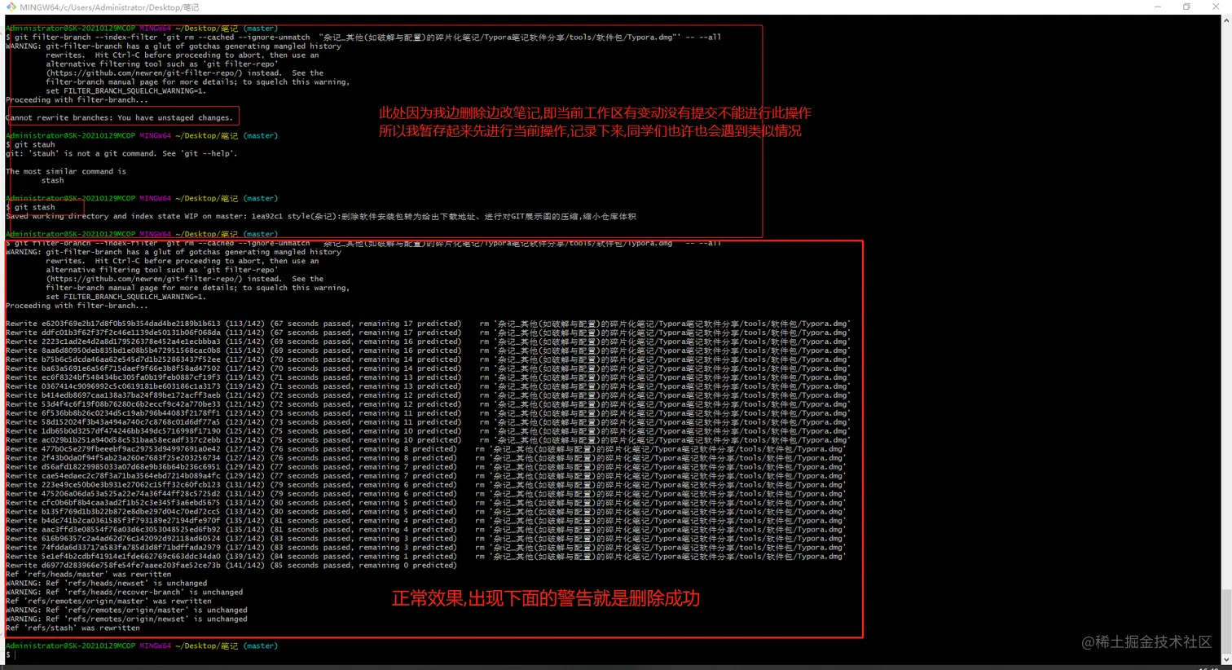Restore down the MINGW64 terminal window
1232x670 pixels.
[1186, 7]
